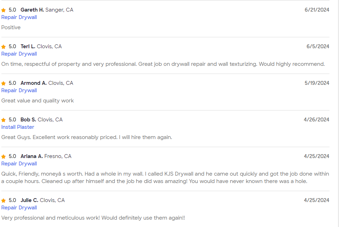Select reviewer name Bob S.

click(28, 120)
